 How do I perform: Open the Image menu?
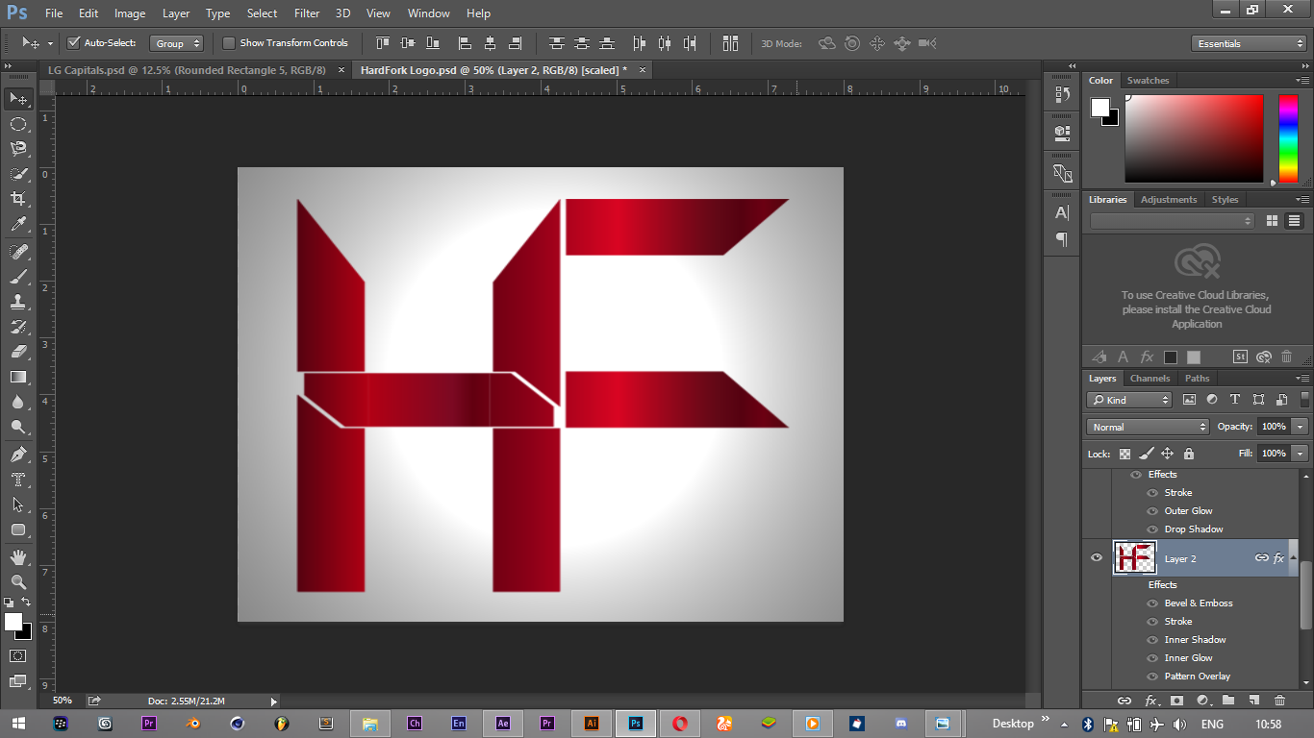(130, 13)
